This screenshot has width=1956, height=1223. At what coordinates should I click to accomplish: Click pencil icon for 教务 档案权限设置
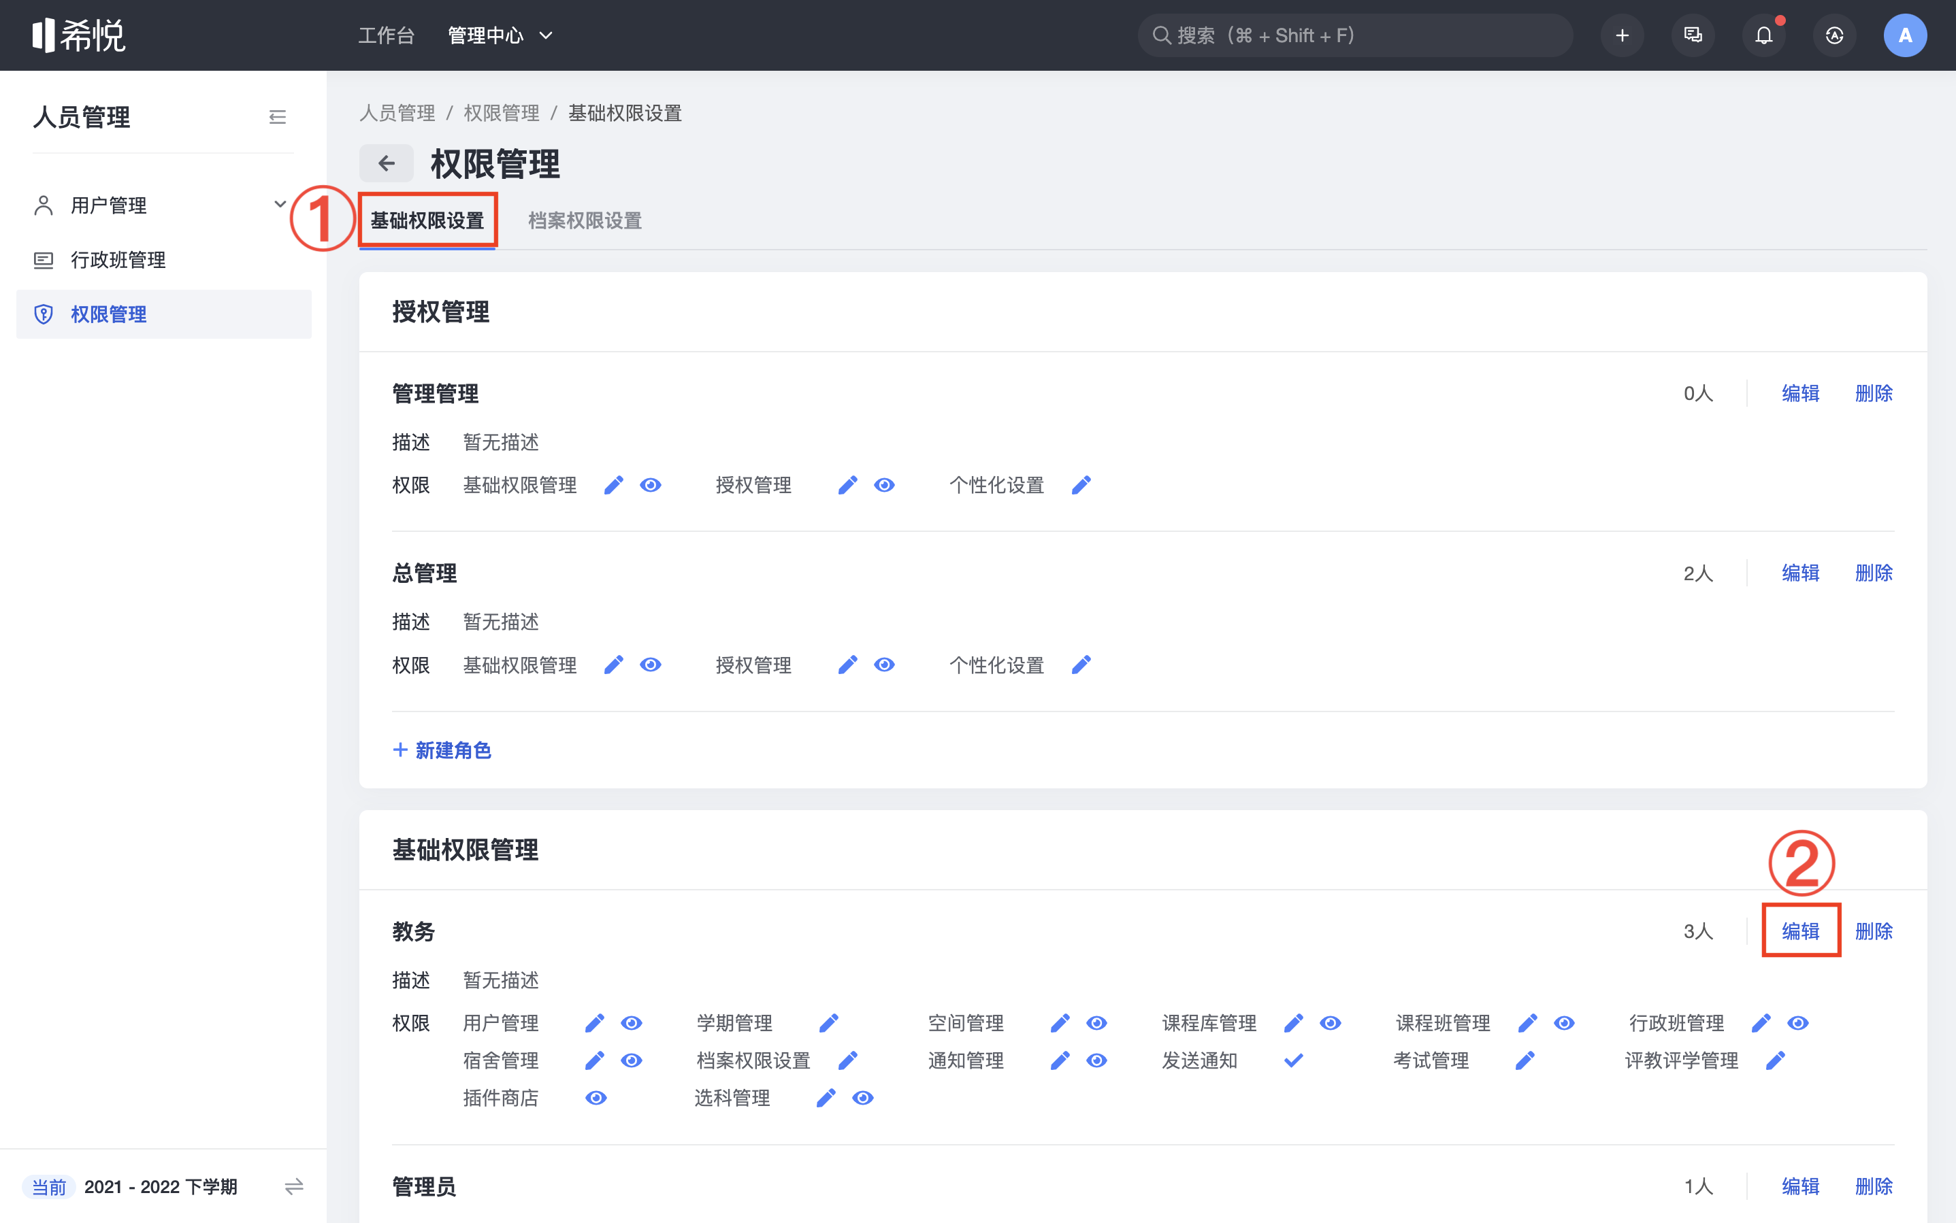point(847,1060)
